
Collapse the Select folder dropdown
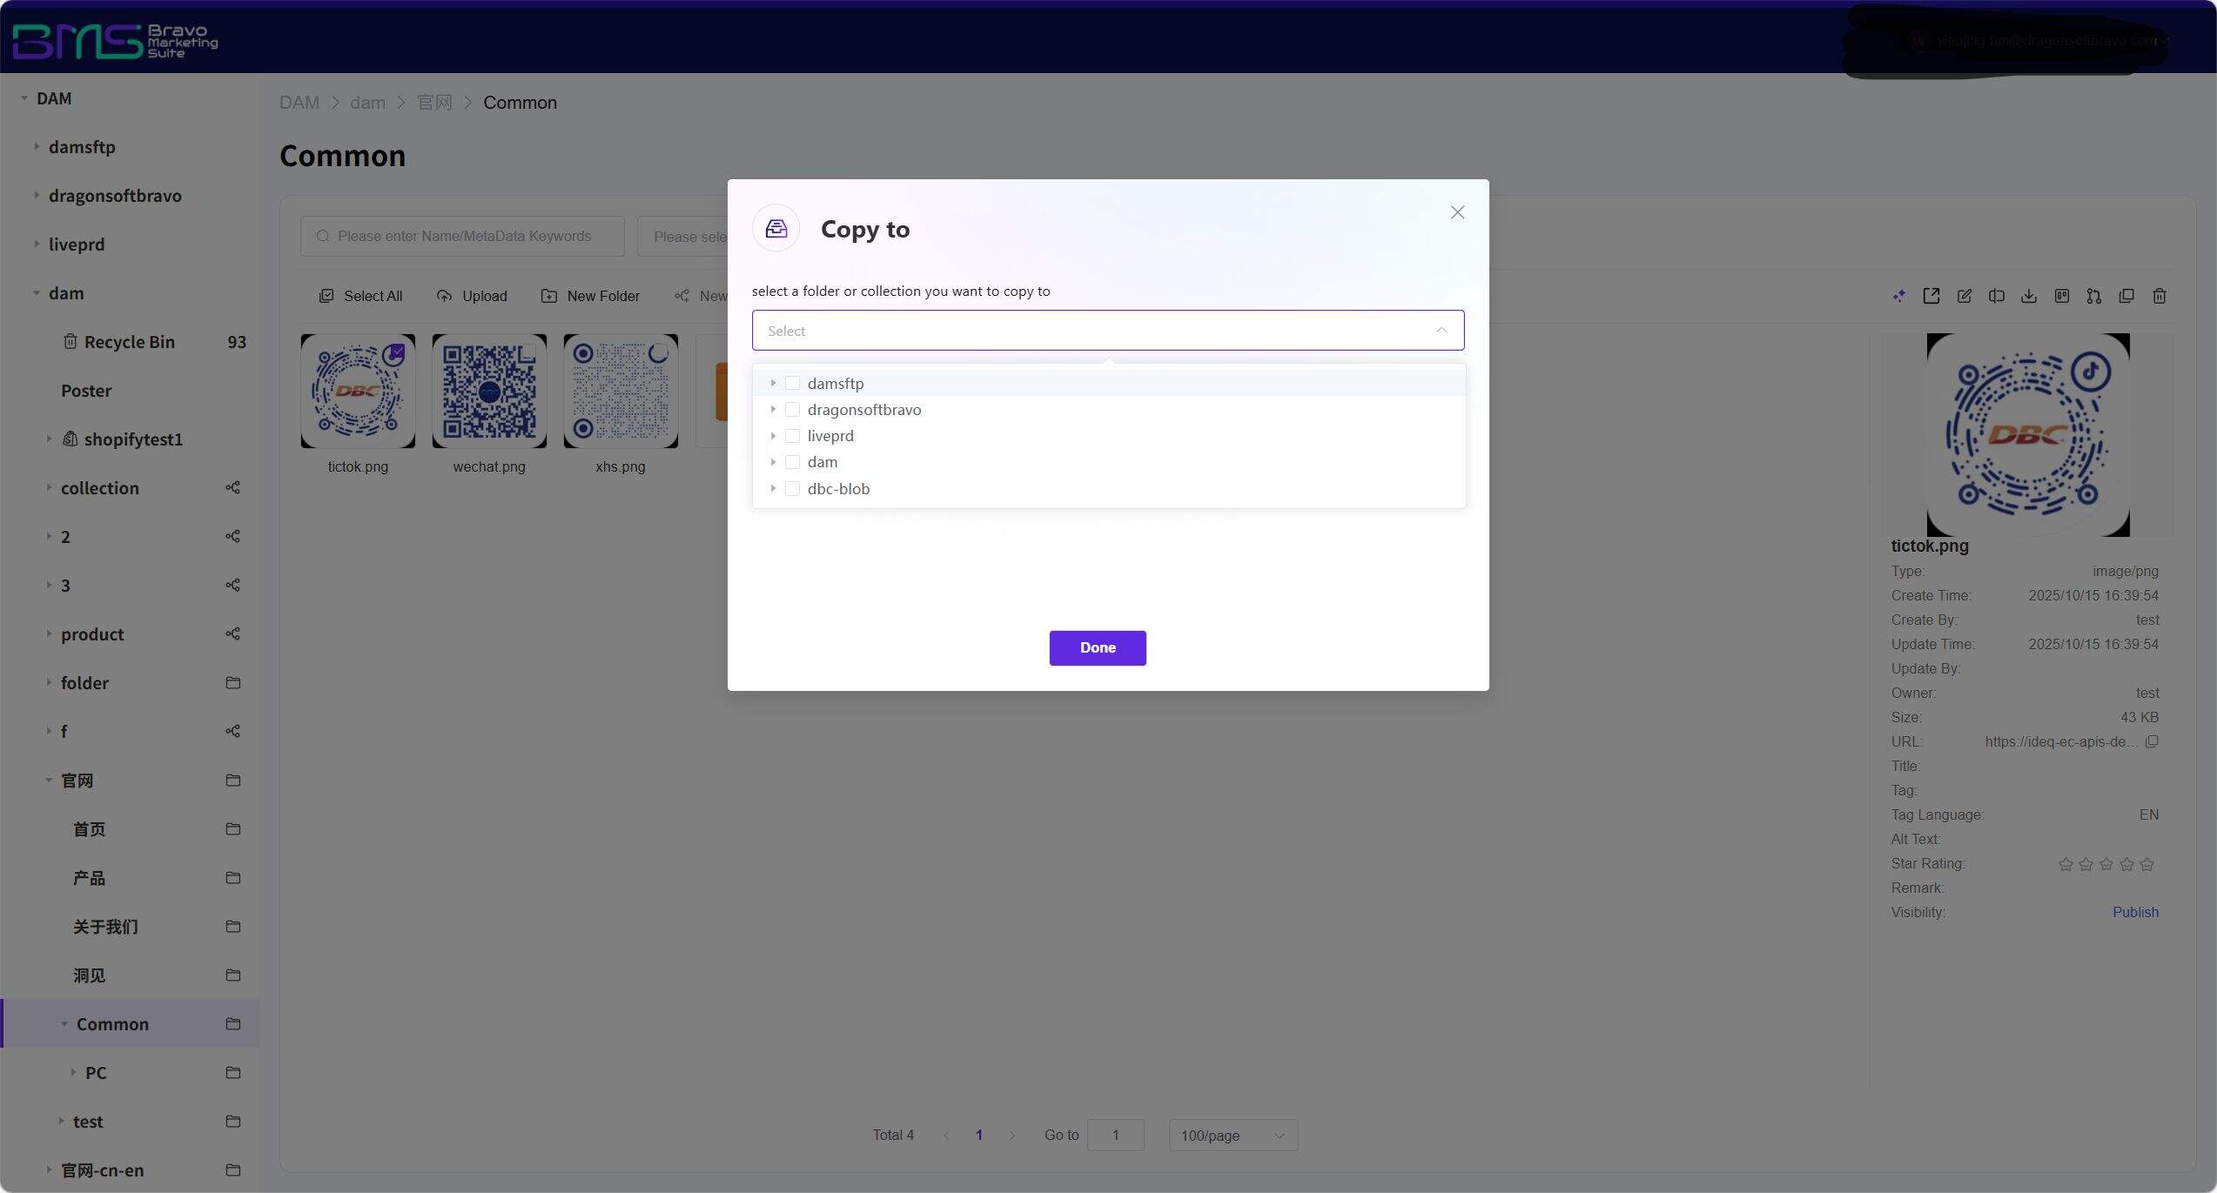(1441, 331)
